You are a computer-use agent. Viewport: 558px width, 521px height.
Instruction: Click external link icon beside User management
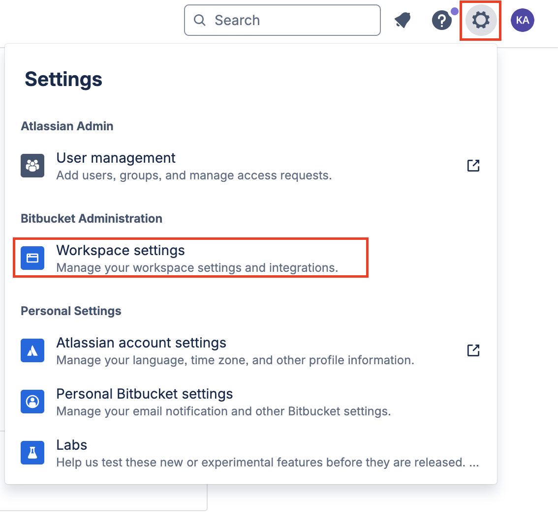click(473, 166)
